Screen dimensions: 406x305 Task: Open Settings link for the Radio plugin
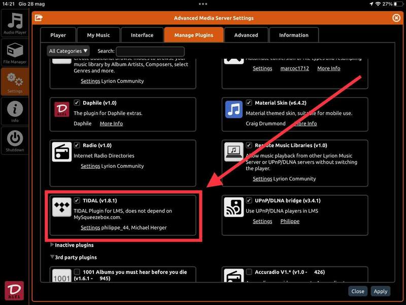tap(90, 166)
